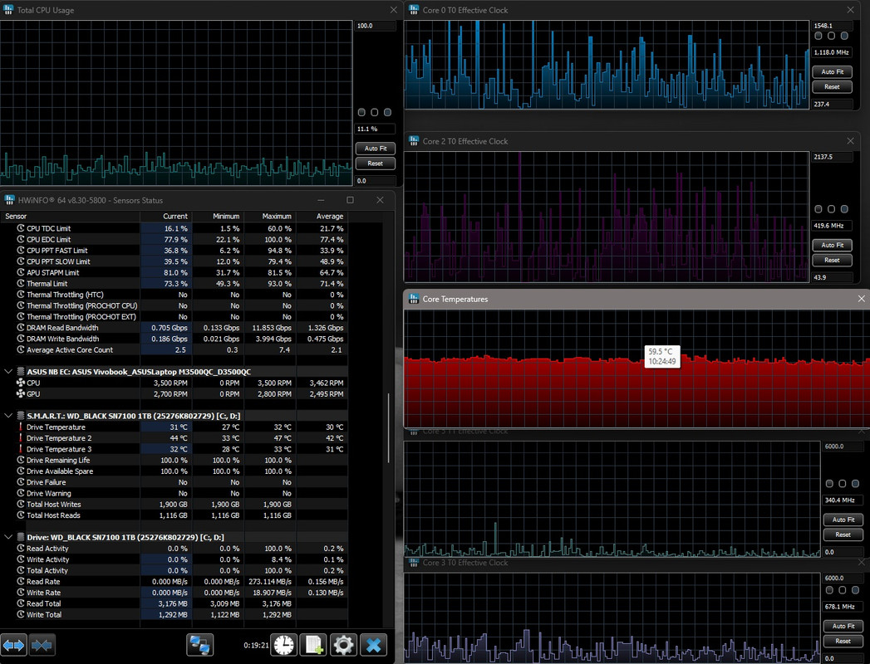Close the Total CPU Usage graph window
Image resolution: width=870 pixels, height=664 pixels.
[x=393, y=10]
